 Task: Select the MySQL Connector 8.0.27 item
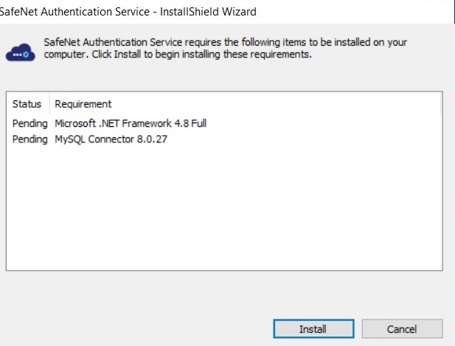click(111, 139)
